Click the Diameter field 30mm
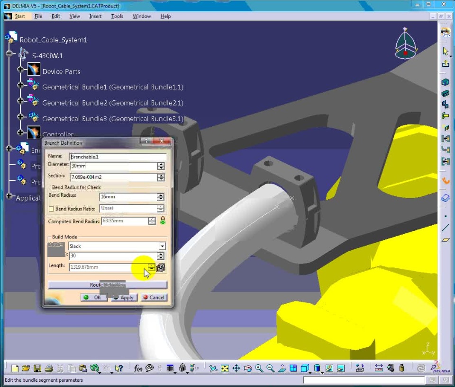Image resolution: width=455 pixels, height=387 pixels. [x=114, y=166]
